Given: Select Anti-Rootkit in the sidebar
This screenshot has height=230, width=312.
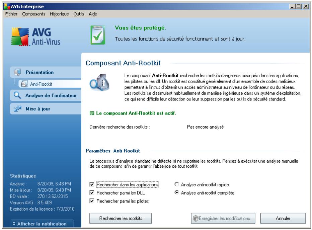Looking at the screenshot, I should tap(50, 84).
